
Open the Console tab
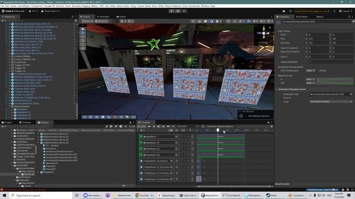(x=25, y=123)
